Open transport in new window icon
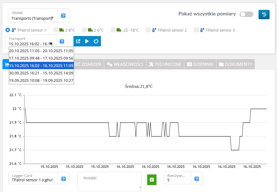Image resolution: width=277 pixels, height=192 pixels. pos(78,41)
